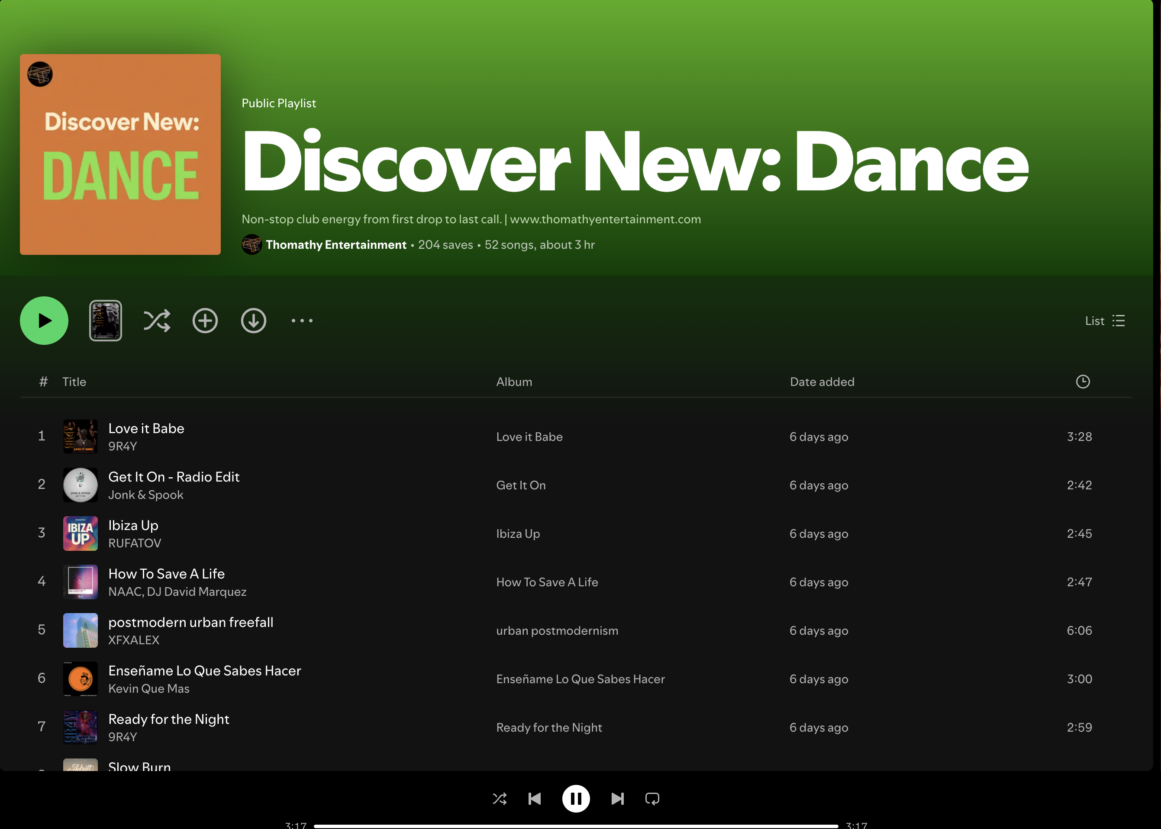Go to previous track in player bar
1161x829 pixels.
click(534, 798)
